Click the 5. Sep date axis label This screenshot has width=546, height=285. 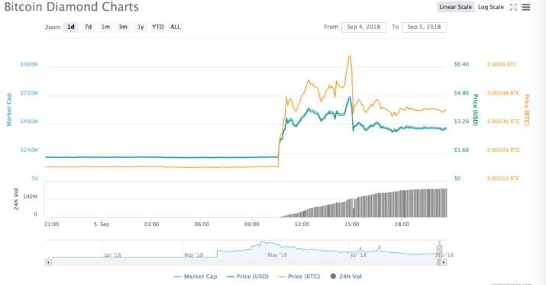102,224
